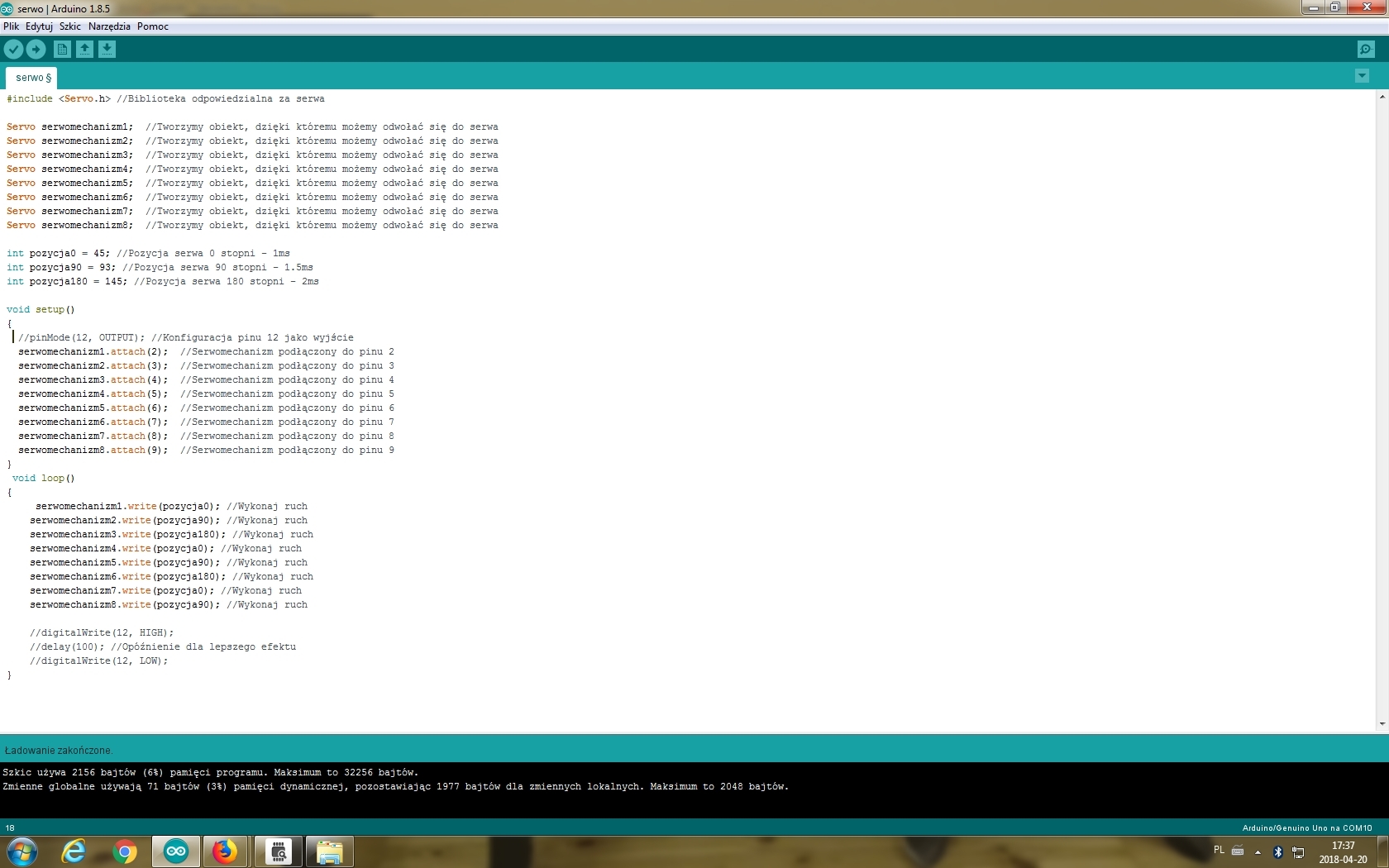
Task: Click the 'Szkic używa 2156 bajtów' console line
Action: click(211, 773)
